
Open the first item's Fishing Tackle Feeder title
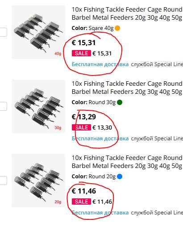[x=127, y=13]
